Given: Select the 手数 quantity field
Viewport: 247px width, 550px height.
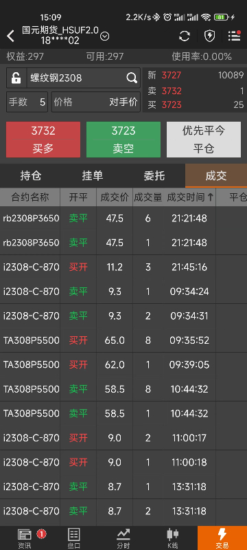Looking at the screenshot, I should 27,102.
